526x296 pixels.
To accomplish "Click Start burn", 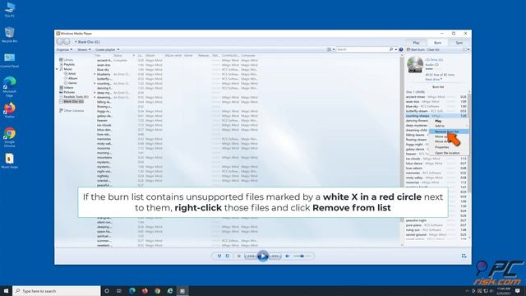I will 417,49.
